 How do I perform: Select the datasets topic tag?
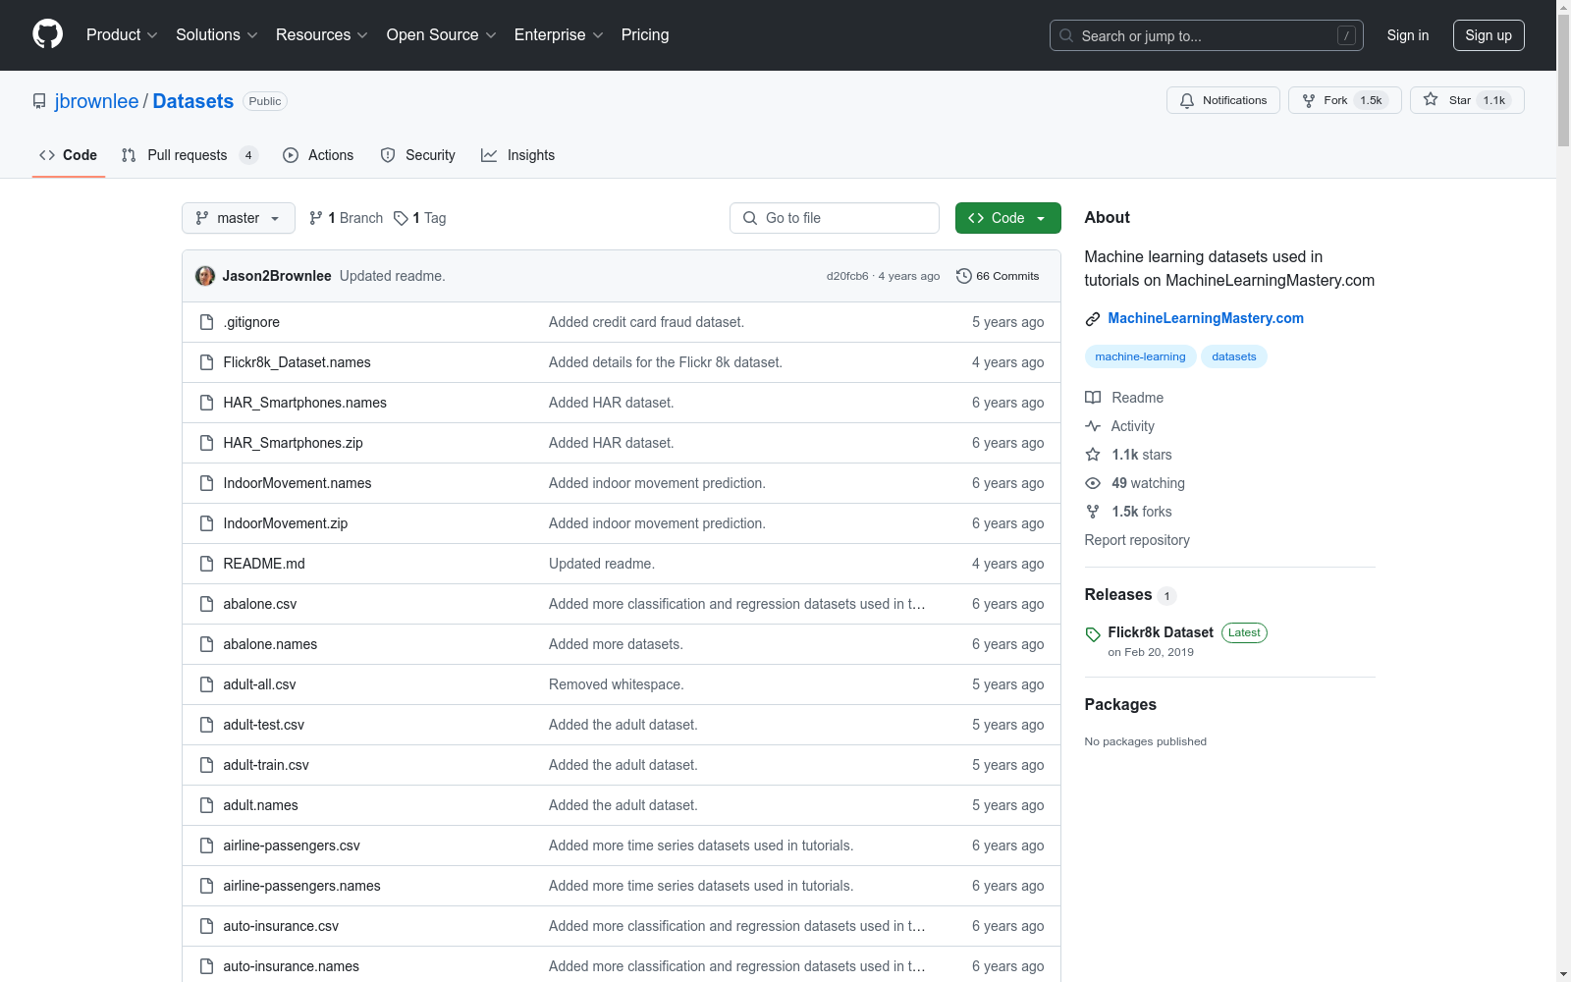pos(1234,356)
